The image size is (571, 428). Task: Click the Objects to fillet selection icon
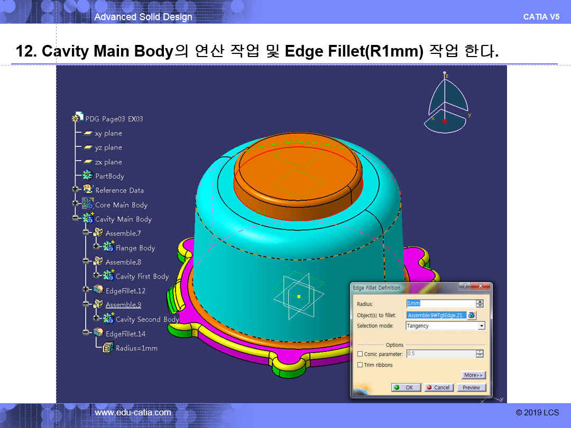tap(472, 315)
